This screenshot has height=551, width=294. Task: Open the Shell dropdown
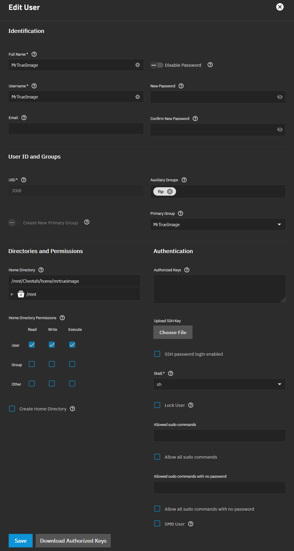tap(219, 384)
